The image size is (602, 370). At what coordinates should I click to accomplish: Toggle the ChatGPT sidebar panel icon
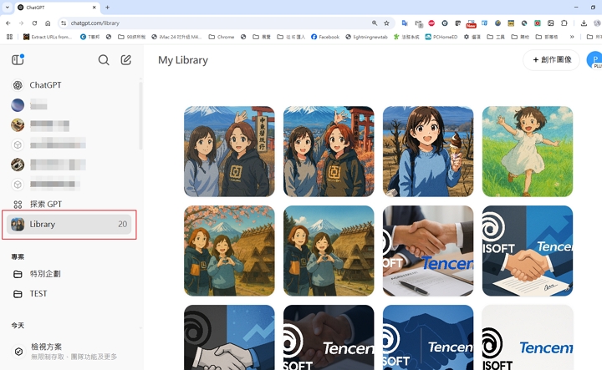(18, 59)
